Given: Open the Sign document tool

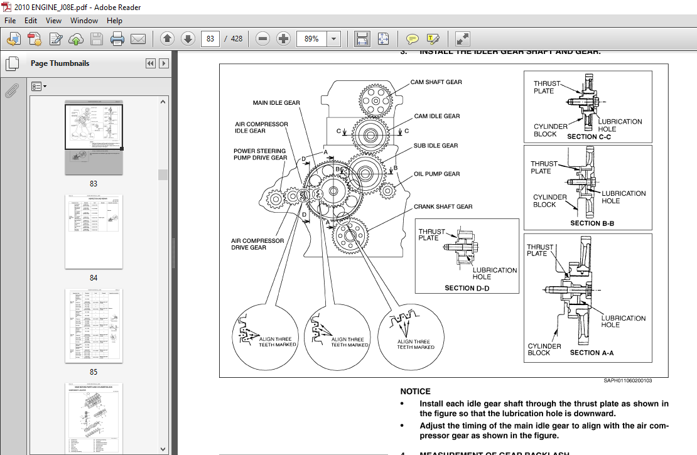Looking at the screenshot, I should [55, 39].
